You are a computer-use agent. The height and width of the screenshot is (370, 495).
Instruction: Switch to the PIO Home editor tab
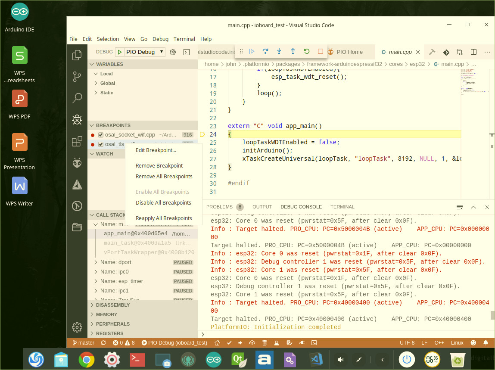pos(349,52)
